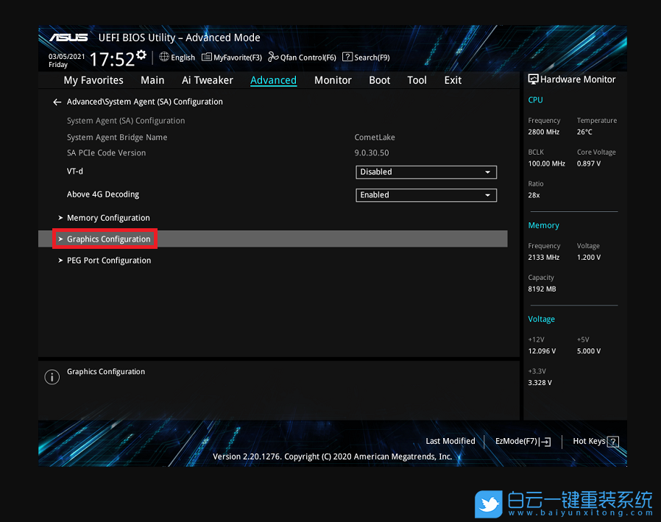
Task: Click the Last Modified button
Action: [x=450, y=441]
